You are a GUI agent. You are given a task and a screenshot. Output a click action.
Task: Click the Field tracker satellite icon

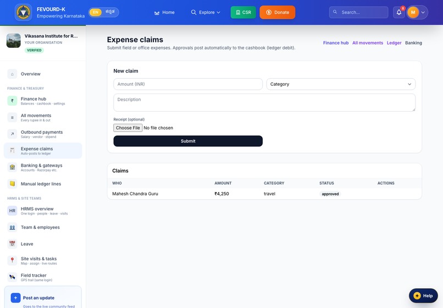[x=12, y=277]
